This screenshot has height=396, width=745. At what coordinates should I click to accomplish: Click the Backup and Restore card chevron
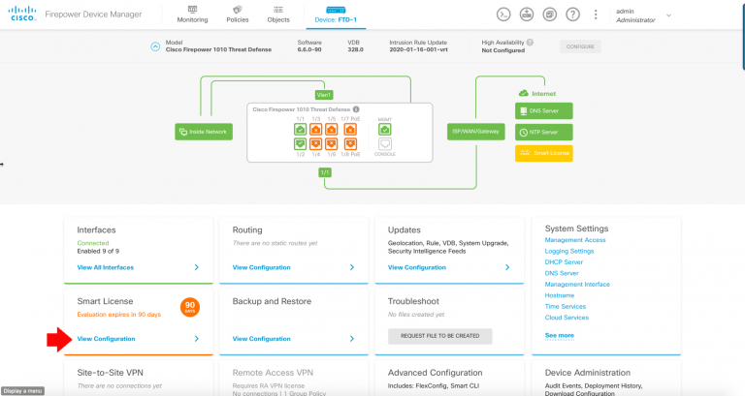tap(352, 339)
